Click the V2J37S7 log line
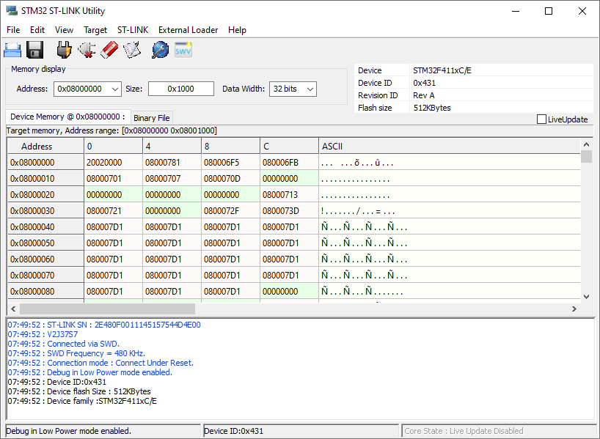Viewport: 600px width, 439px height. click(43, 334)
